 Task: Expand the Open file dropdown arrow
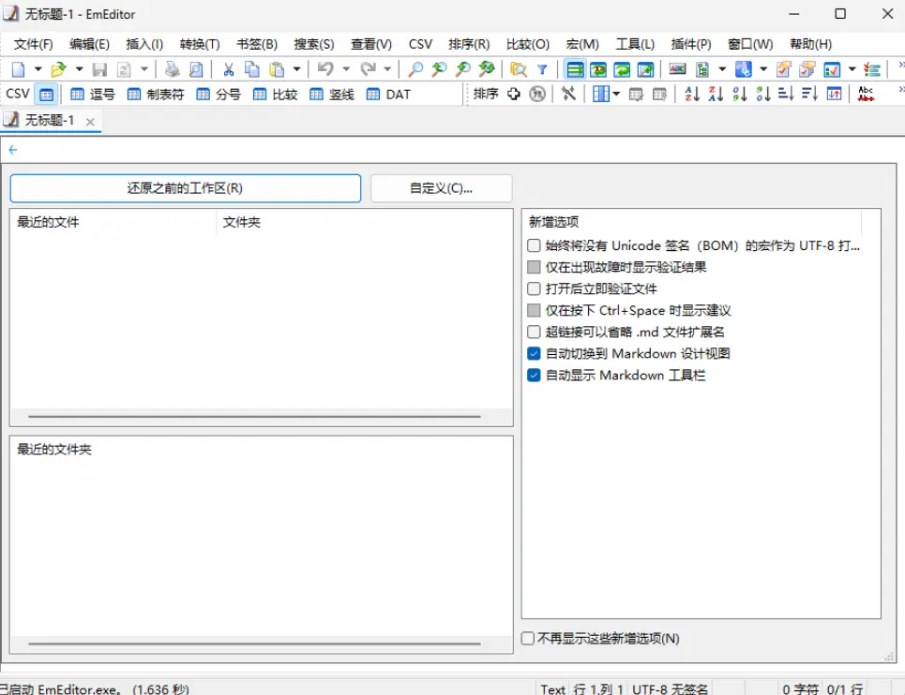coord(79,69)
